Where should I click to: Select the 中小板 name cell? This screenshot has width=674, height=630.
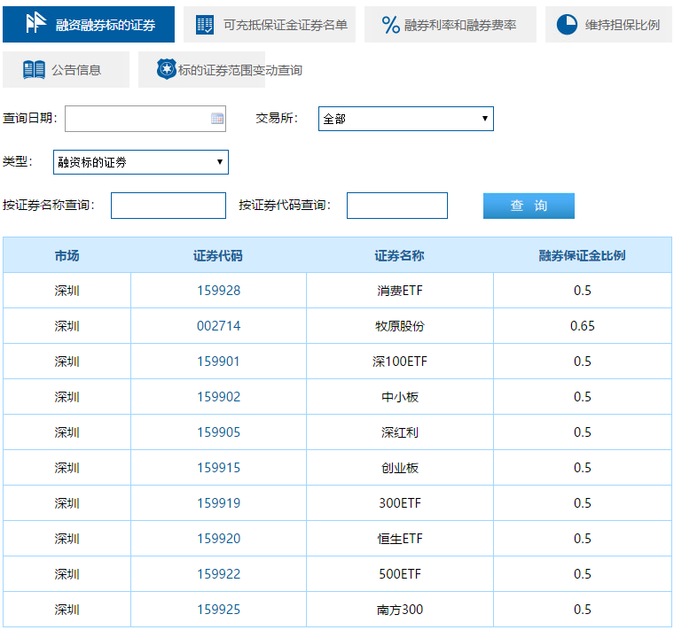coord(400,397)
